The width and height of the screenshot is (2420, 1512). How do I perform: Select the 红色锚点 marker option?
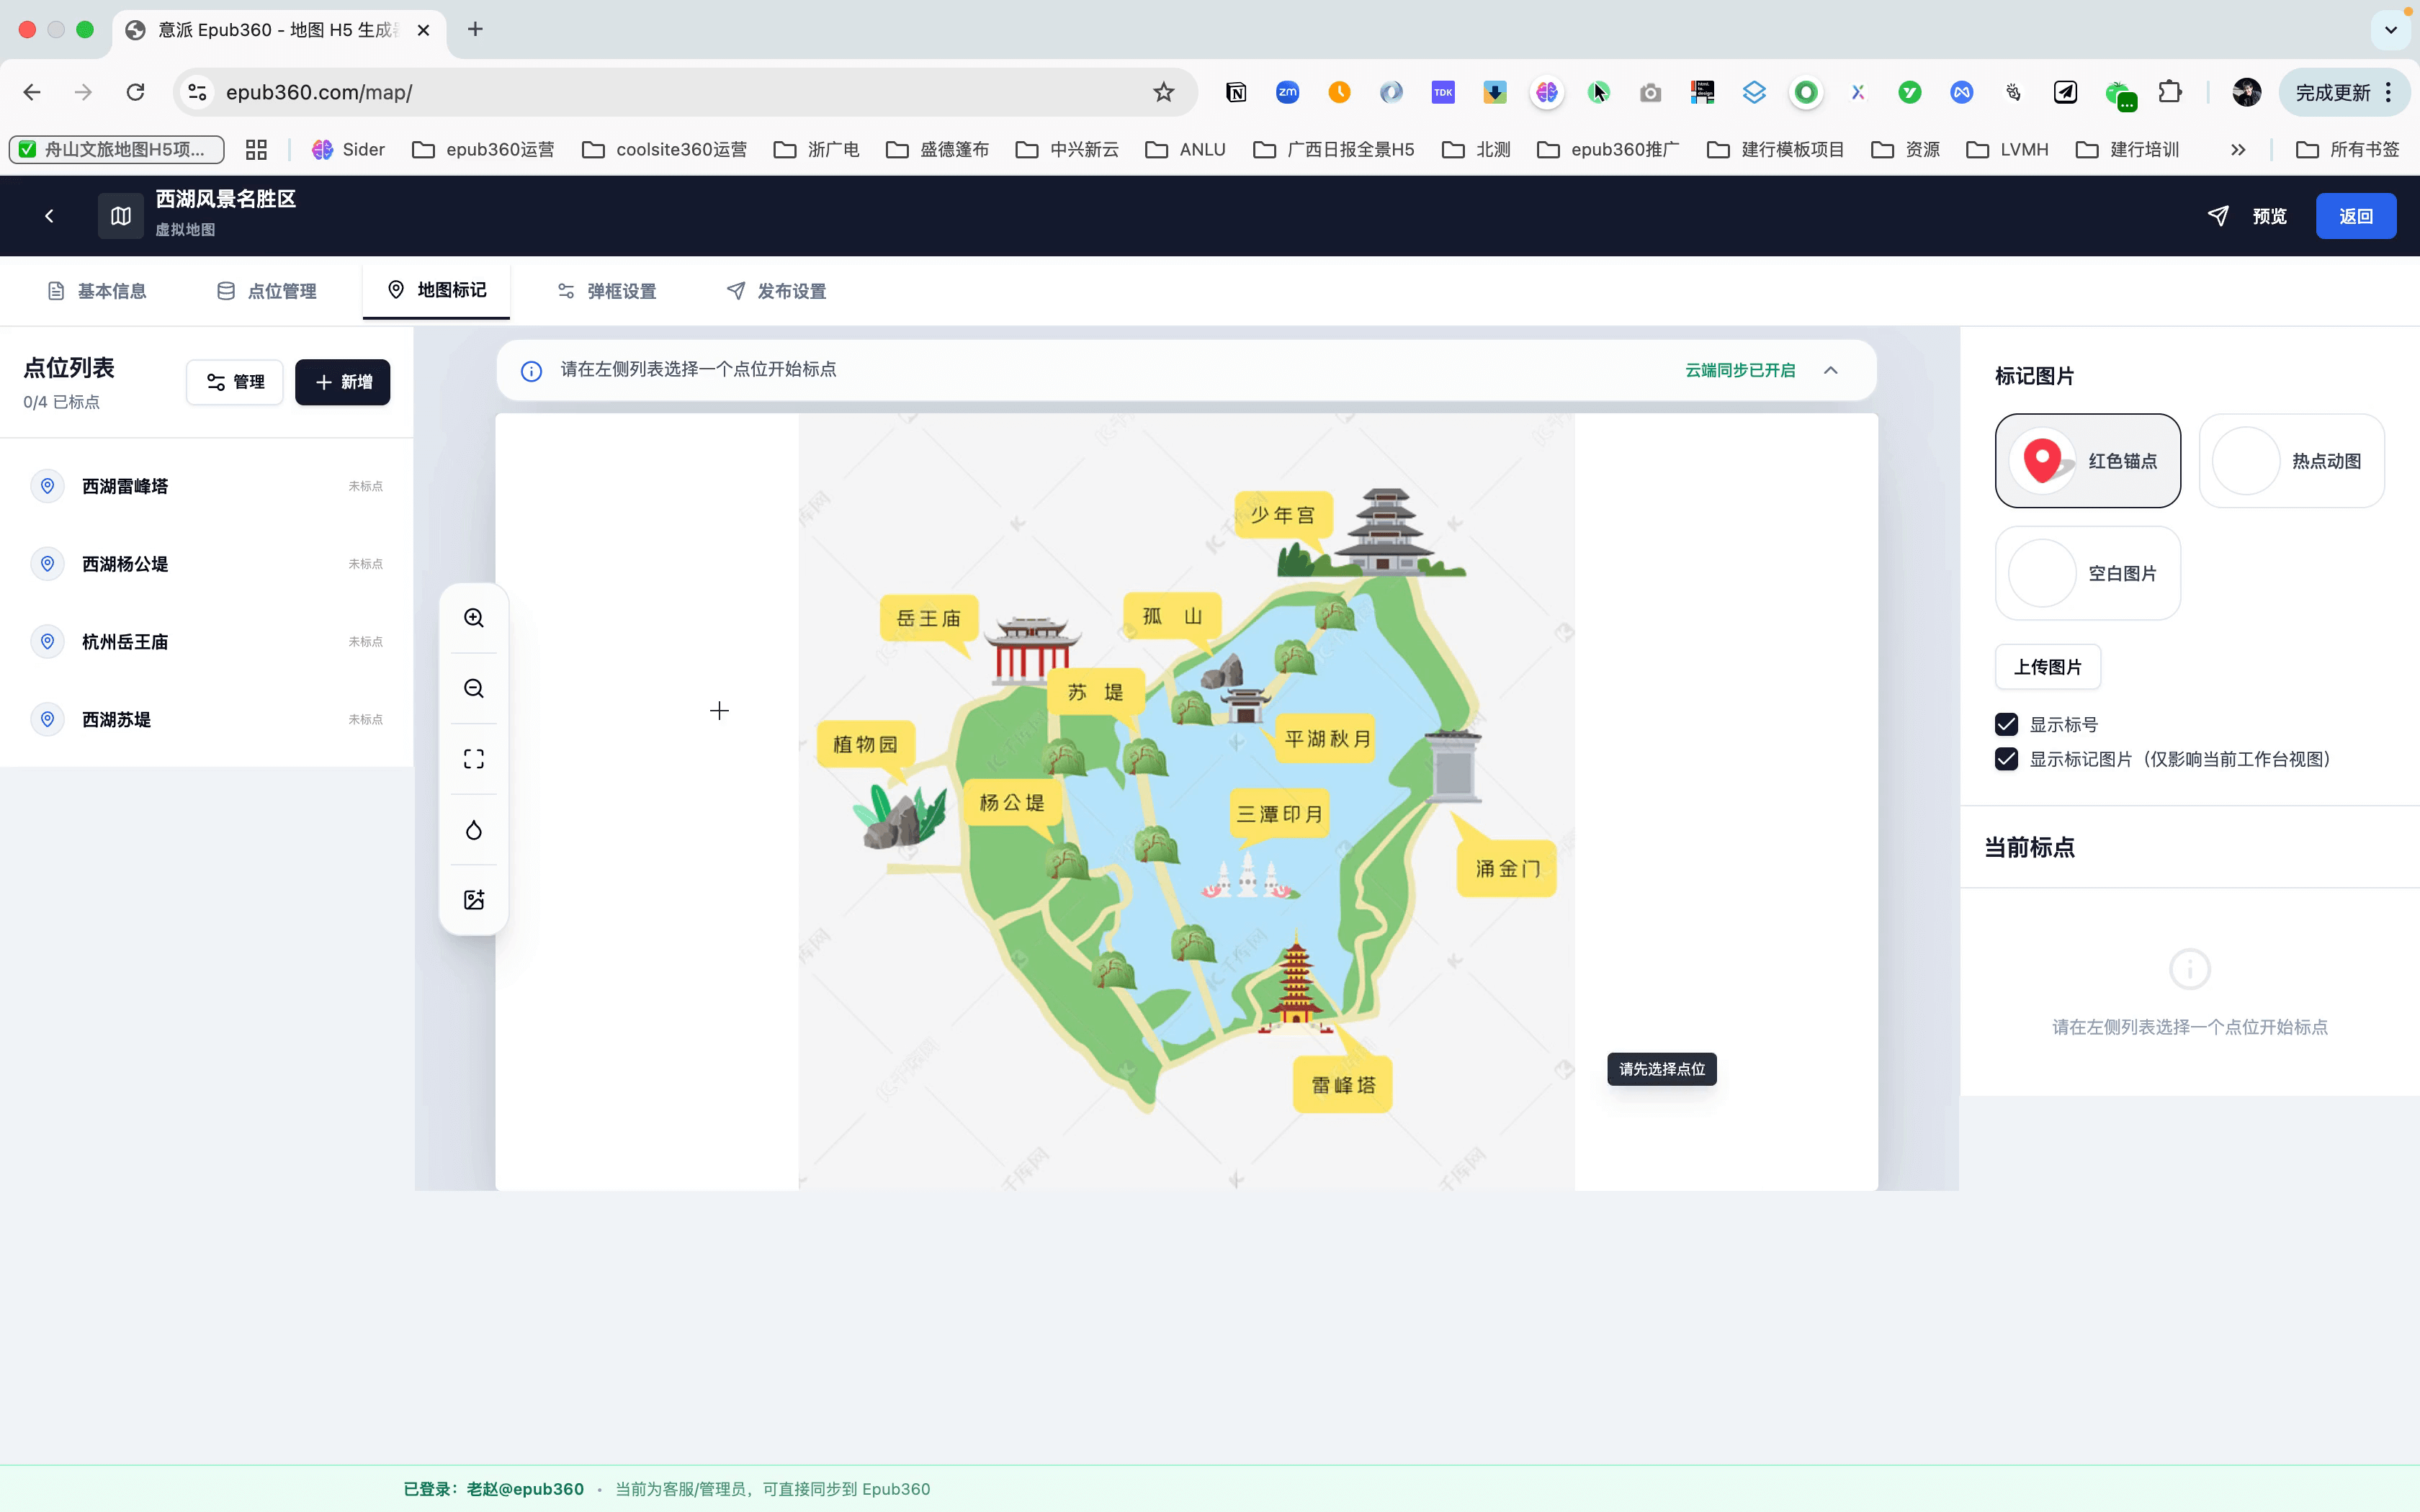(x=2087, y=461)
